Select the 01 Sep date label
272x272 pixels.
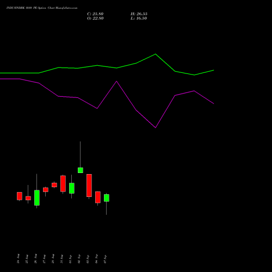click(70, 259)
